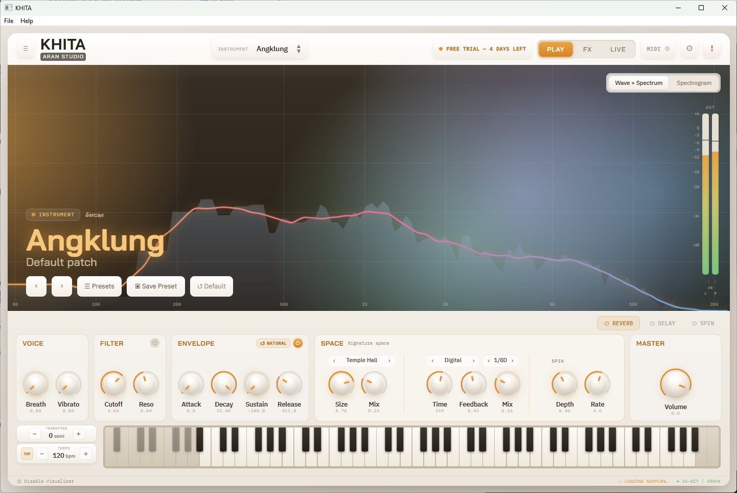Select next delay division after 1/8D
Viewport: 737px width, 493px height.
[x=513, y=361]
